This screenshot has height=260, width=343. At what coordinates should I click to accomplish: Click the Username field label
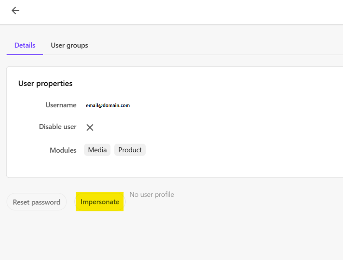point(61,105)
